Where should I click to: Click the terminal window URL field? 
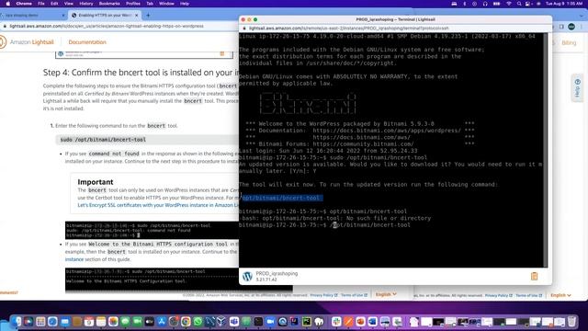394,29
